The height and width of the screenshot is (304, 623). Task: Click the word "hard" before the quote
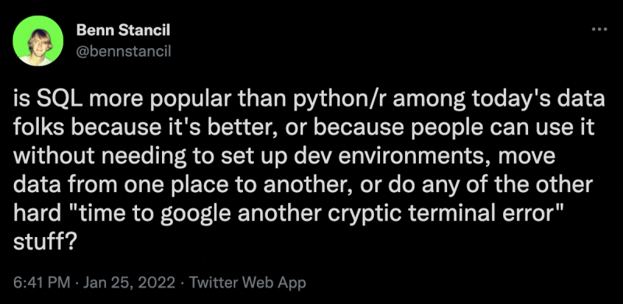(37, 214)
